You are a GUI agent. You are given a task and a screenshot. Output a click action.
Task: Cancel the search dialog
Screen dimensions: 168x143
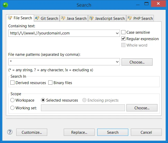pyautogui.click(x=146, y=132)
